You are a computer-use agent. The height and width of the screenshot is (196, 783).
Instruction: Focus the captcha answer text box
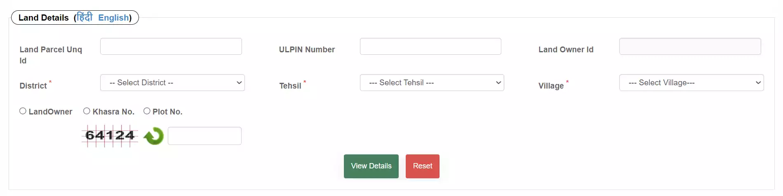(x=205, y=136)
